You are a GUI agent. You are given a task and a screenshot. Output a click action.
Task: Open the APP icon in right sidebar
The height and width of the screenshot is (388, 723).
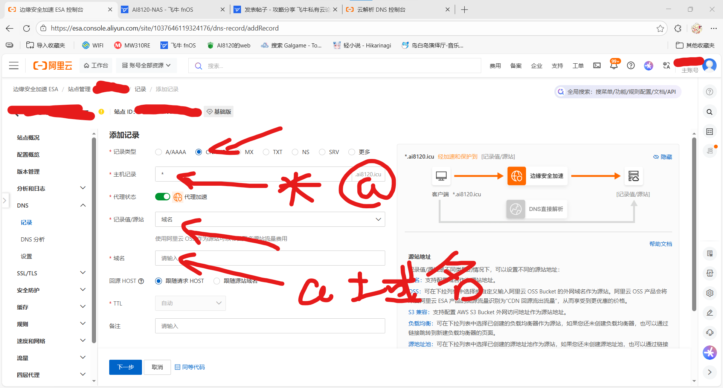click(x=710, y=273)
